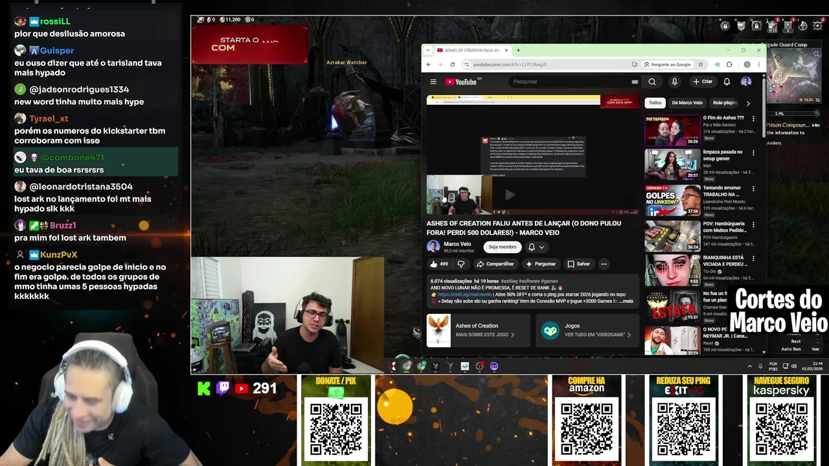Screen dimensions: 829x466
Task: Click the taskbar microphone tray icon
Action: [760, 366]
